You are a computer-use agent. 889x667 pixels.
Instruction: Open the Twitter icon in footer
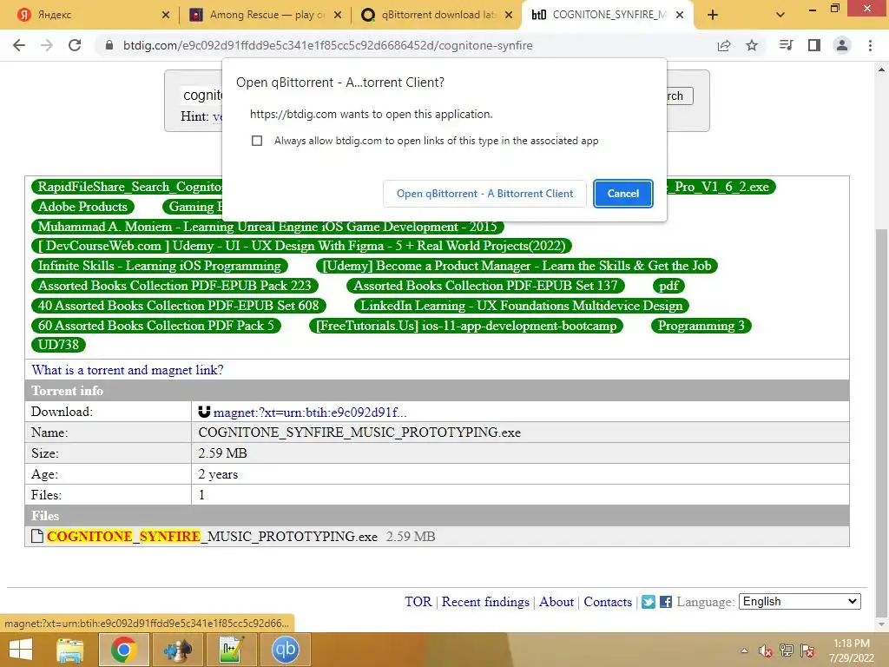tap(648, 602)
